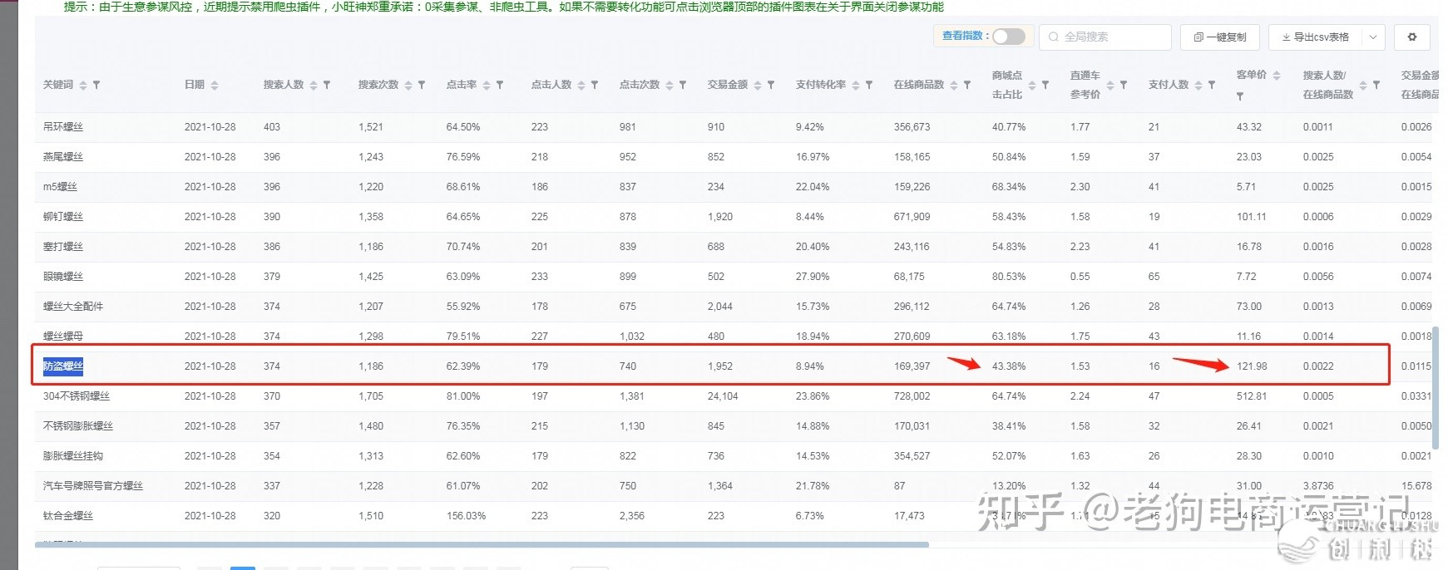This screenshot has height=570, width=1448.
Task: Open the 在线商品数 filter icon
Action: pyautogui.click(x=967, y=85)
